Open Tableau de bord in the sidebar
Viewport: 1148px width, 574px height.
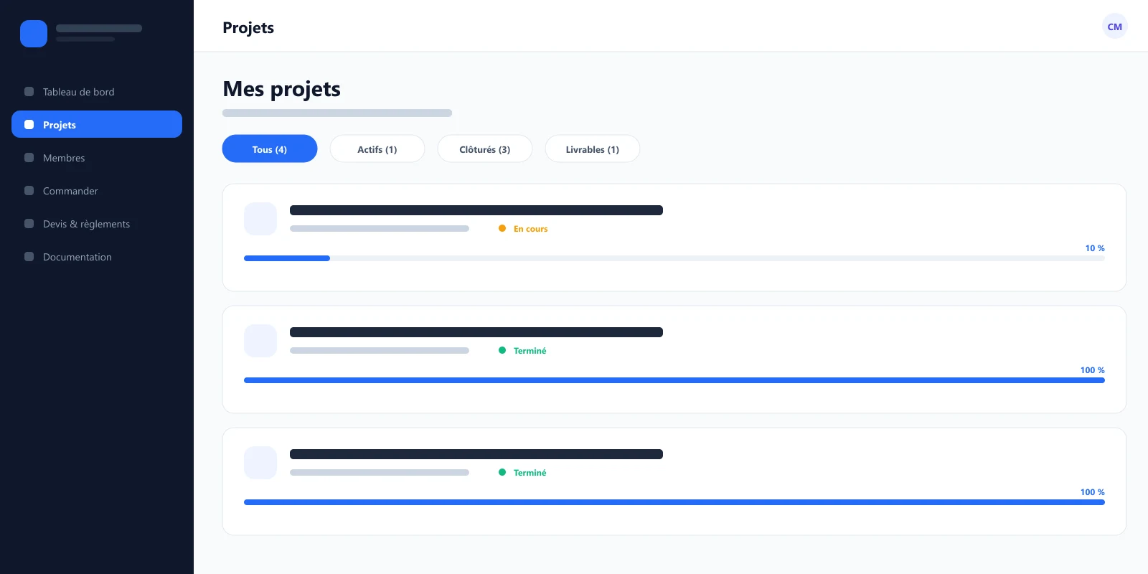97,92
